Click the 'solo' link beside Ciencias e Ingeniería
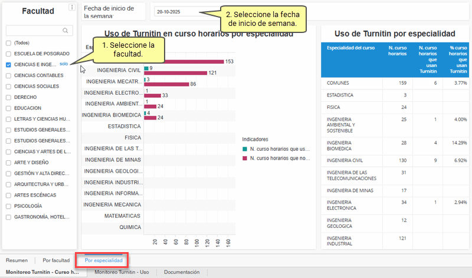Screen dimensions: 472x278 click(x=64, y=64)
